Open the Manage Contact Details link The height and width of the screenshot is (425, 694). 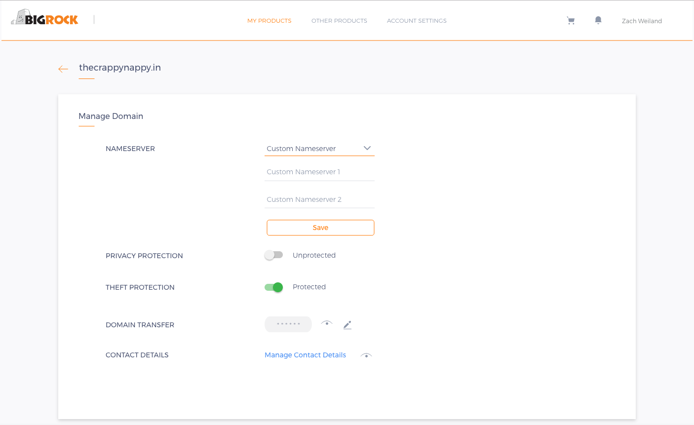pos(305,355)
